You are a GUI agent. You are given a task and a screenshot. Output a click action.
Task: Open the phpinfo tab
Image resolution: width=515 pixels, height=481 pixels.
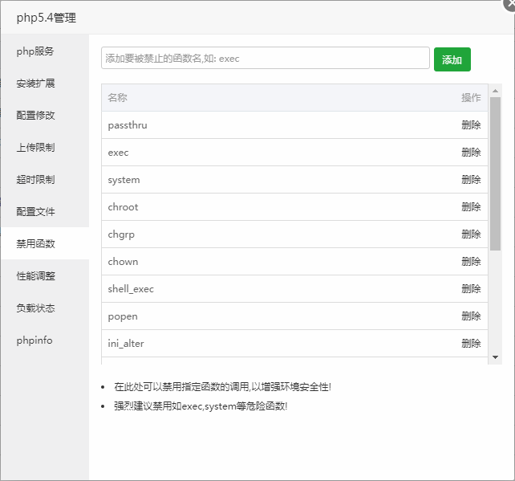[x=34, y=340]
